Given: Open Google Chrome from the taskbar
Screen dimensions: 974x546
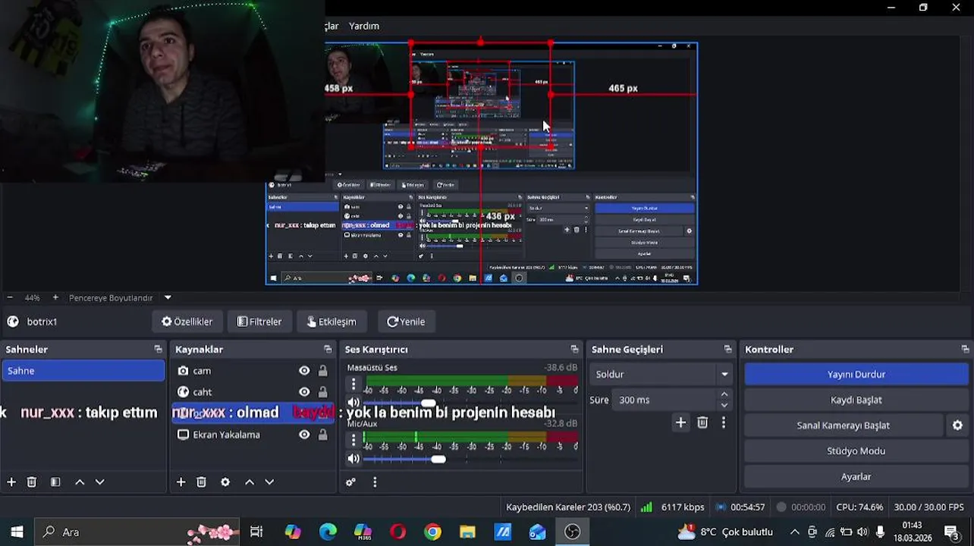Looking at the screenshot, I should [432, 532].
